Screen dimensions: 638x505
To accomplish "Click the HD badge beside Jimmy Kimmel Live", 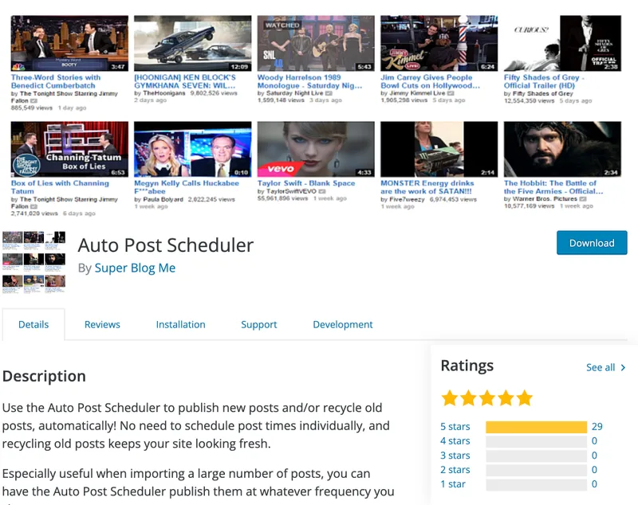I will coord(451,93).
